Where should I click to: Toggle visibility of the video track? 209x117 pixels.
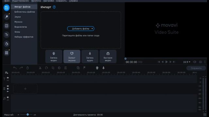coord(8,86)
